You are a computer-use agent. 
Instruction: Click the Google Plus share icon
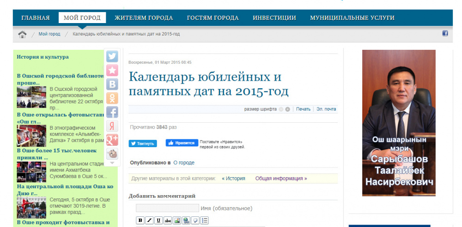coord(112,140)
